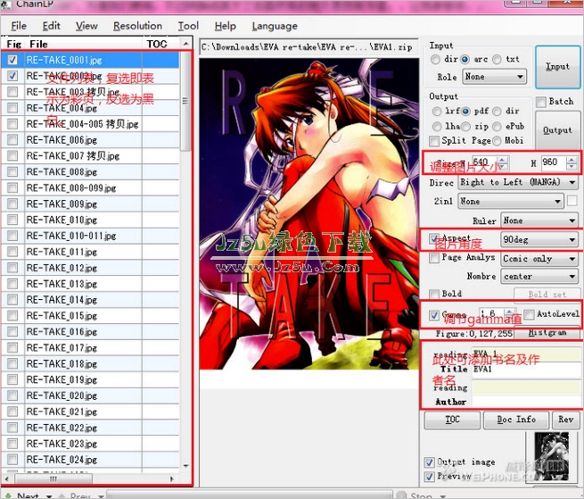The height and width of the screenshot is (499, 584).
Task: Check the RE-TAKE_006.jpg color checkbox
Action: tap(12, 140)
